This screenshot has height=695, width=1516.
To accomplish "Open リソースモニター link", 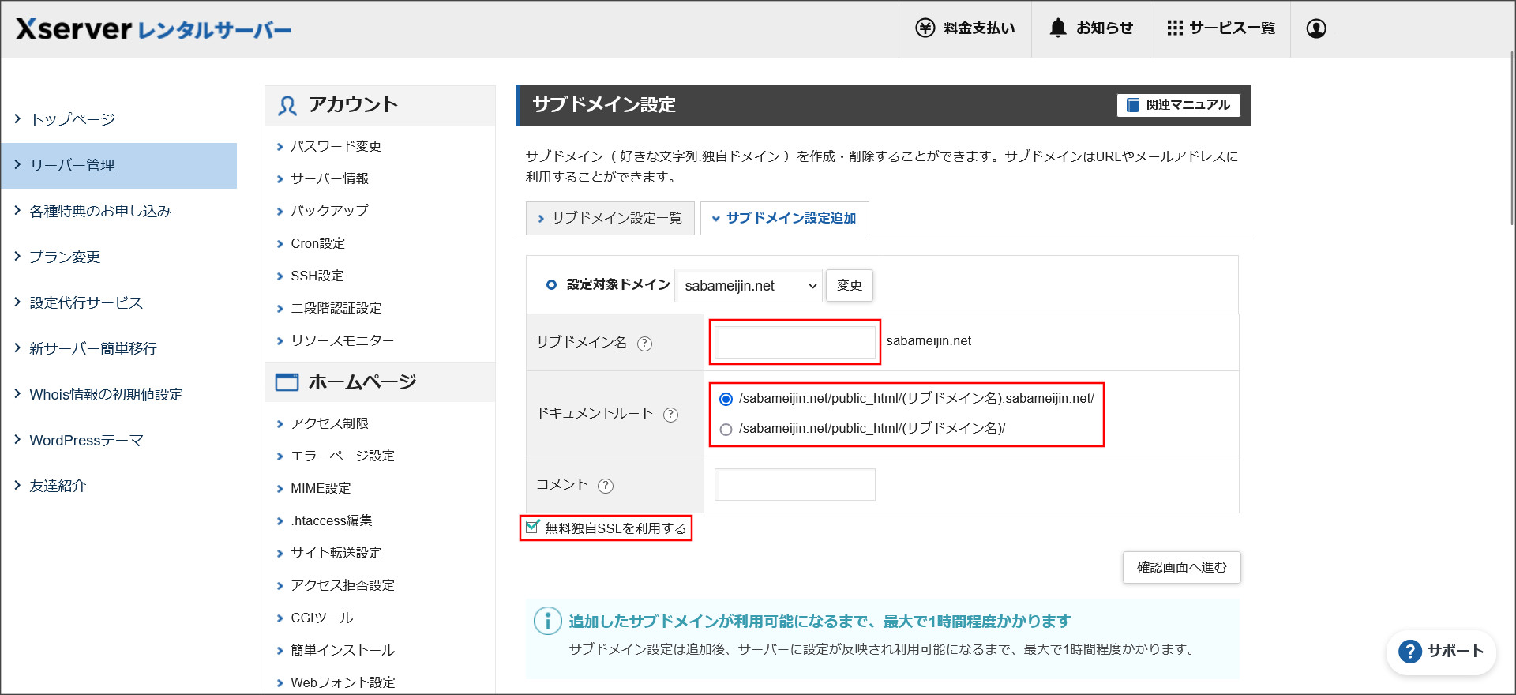I will tap(342, 340).
